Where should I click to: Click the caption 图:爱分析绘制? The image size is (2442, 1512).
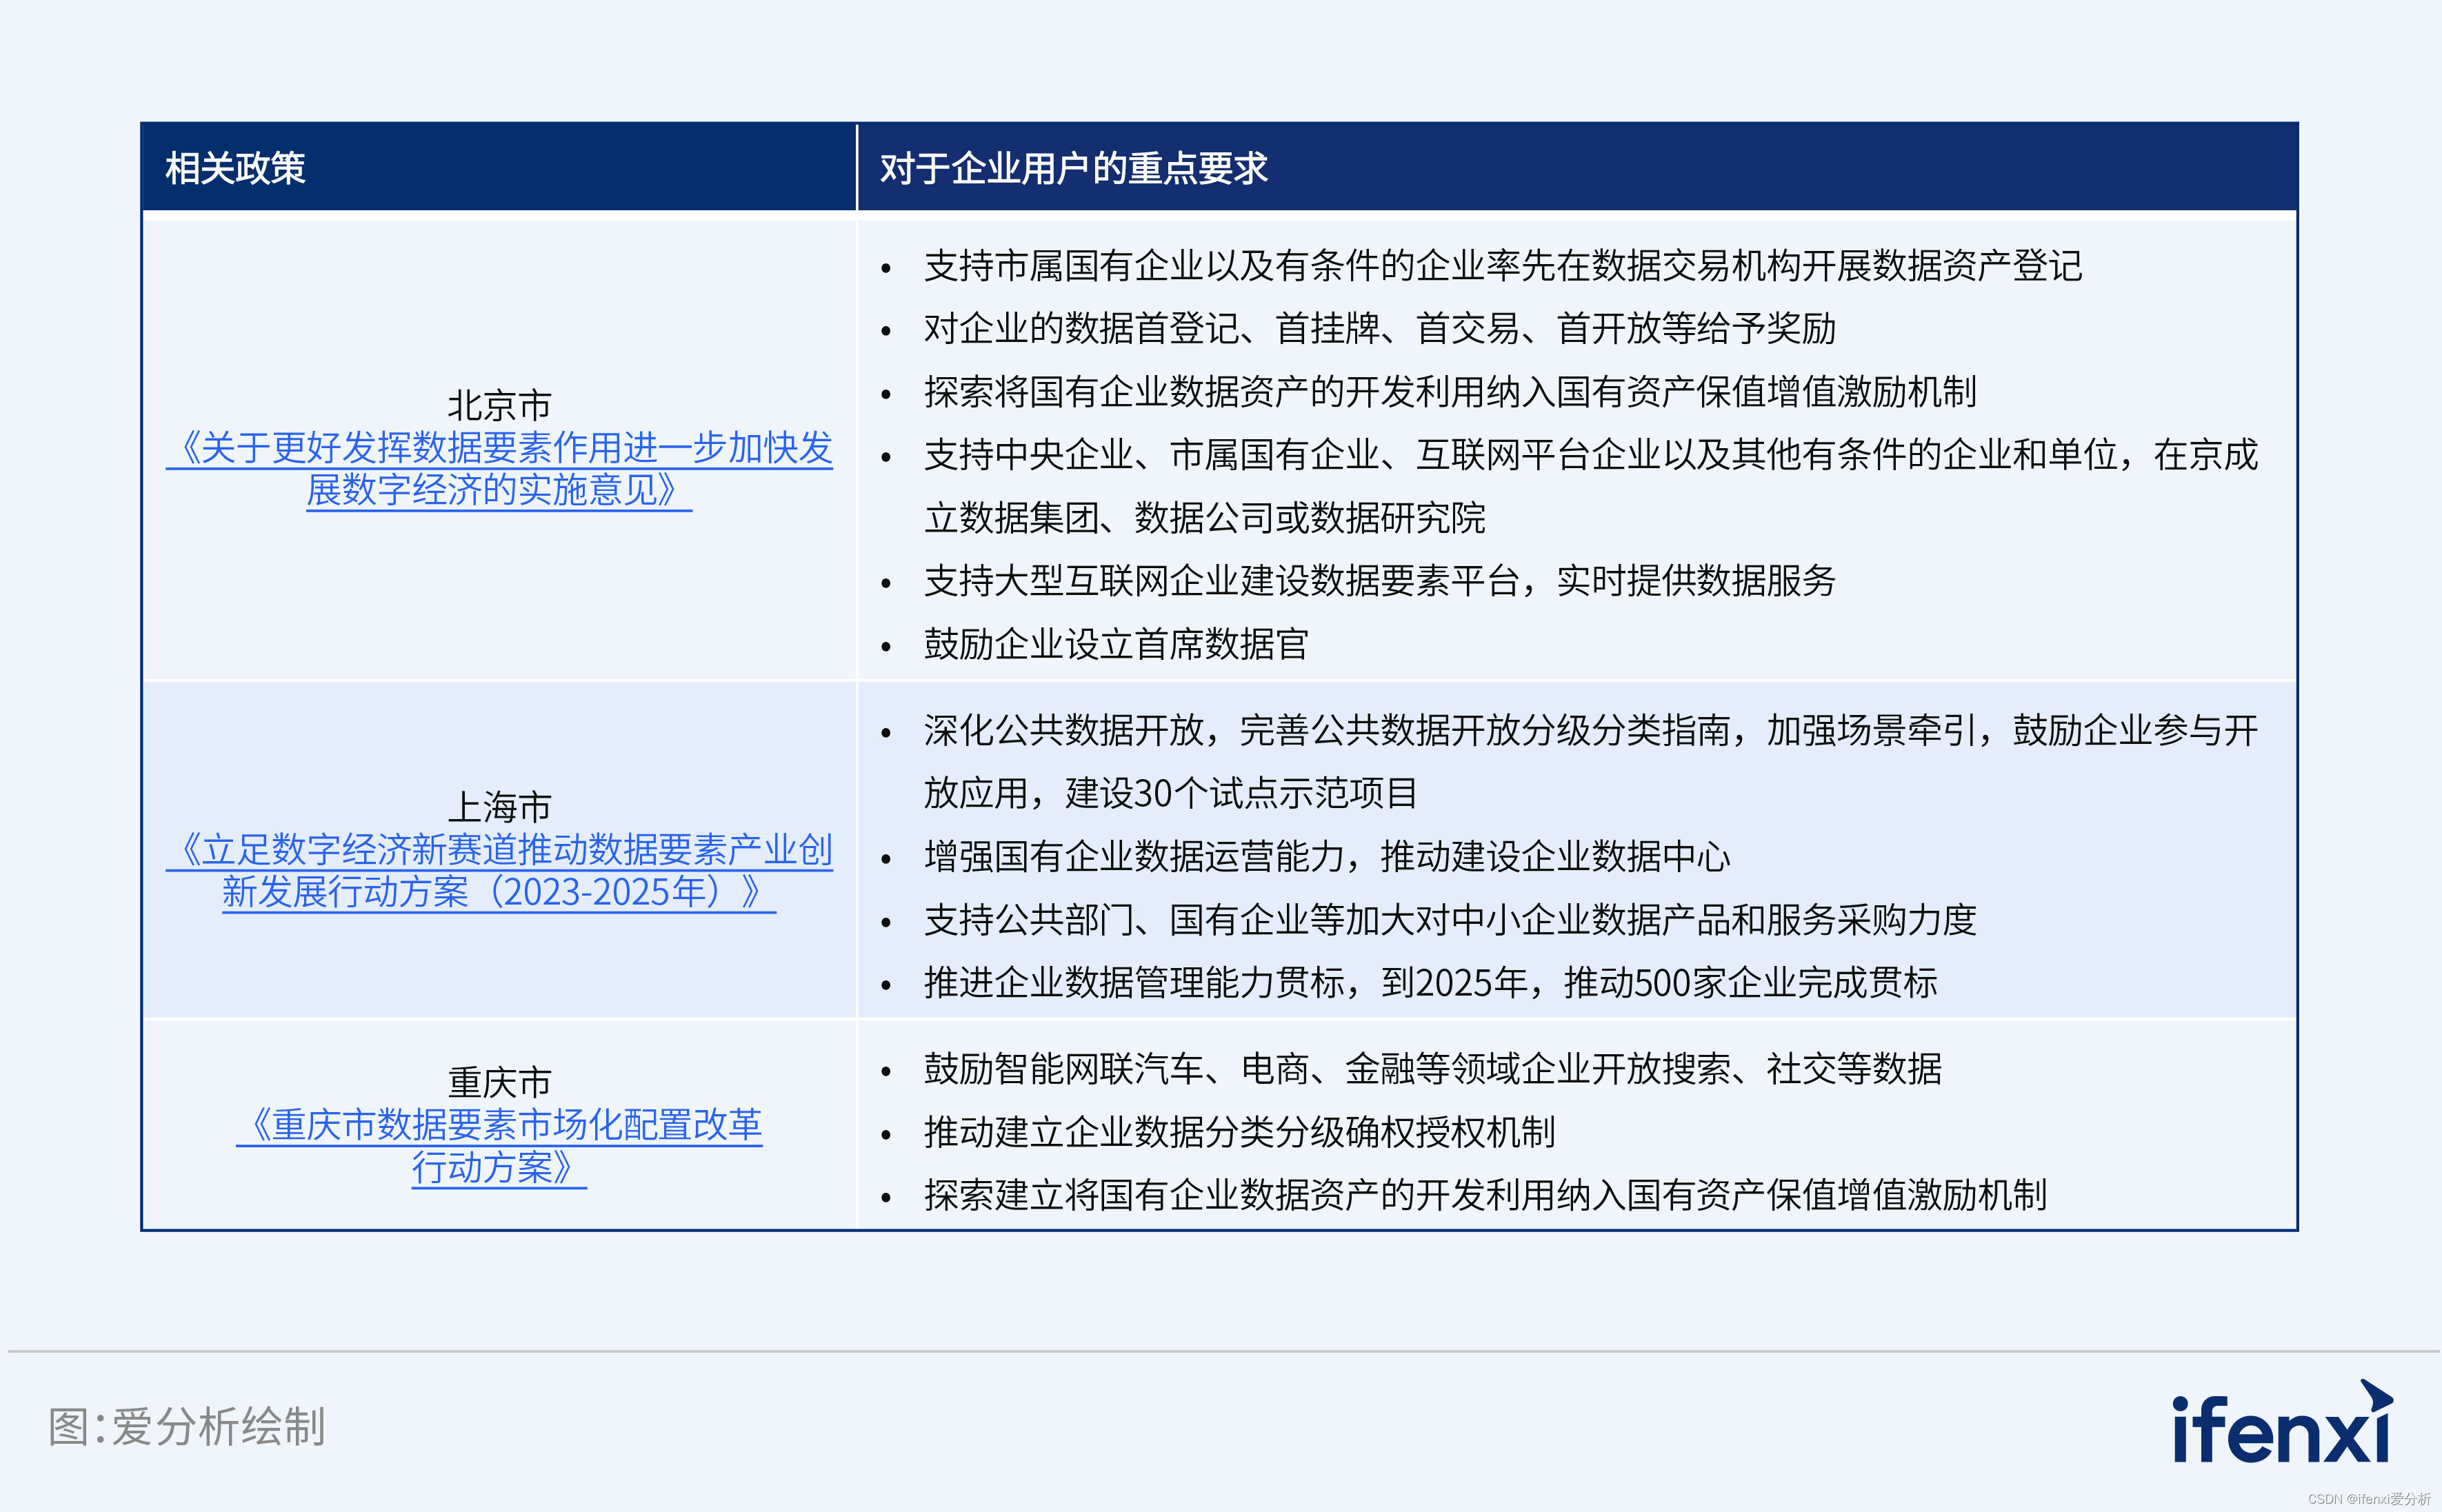(187, 1426)
